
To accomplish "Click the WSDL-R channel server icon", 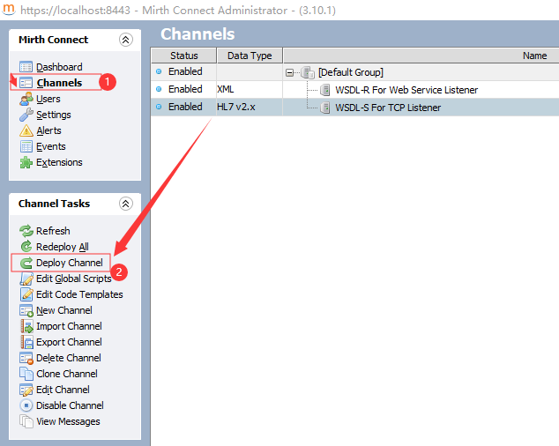I will [x=324, y=90].
